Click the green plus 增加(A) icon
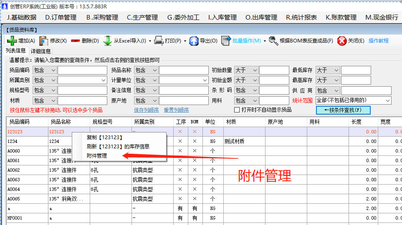402x225 pixels. coord(11,41)
